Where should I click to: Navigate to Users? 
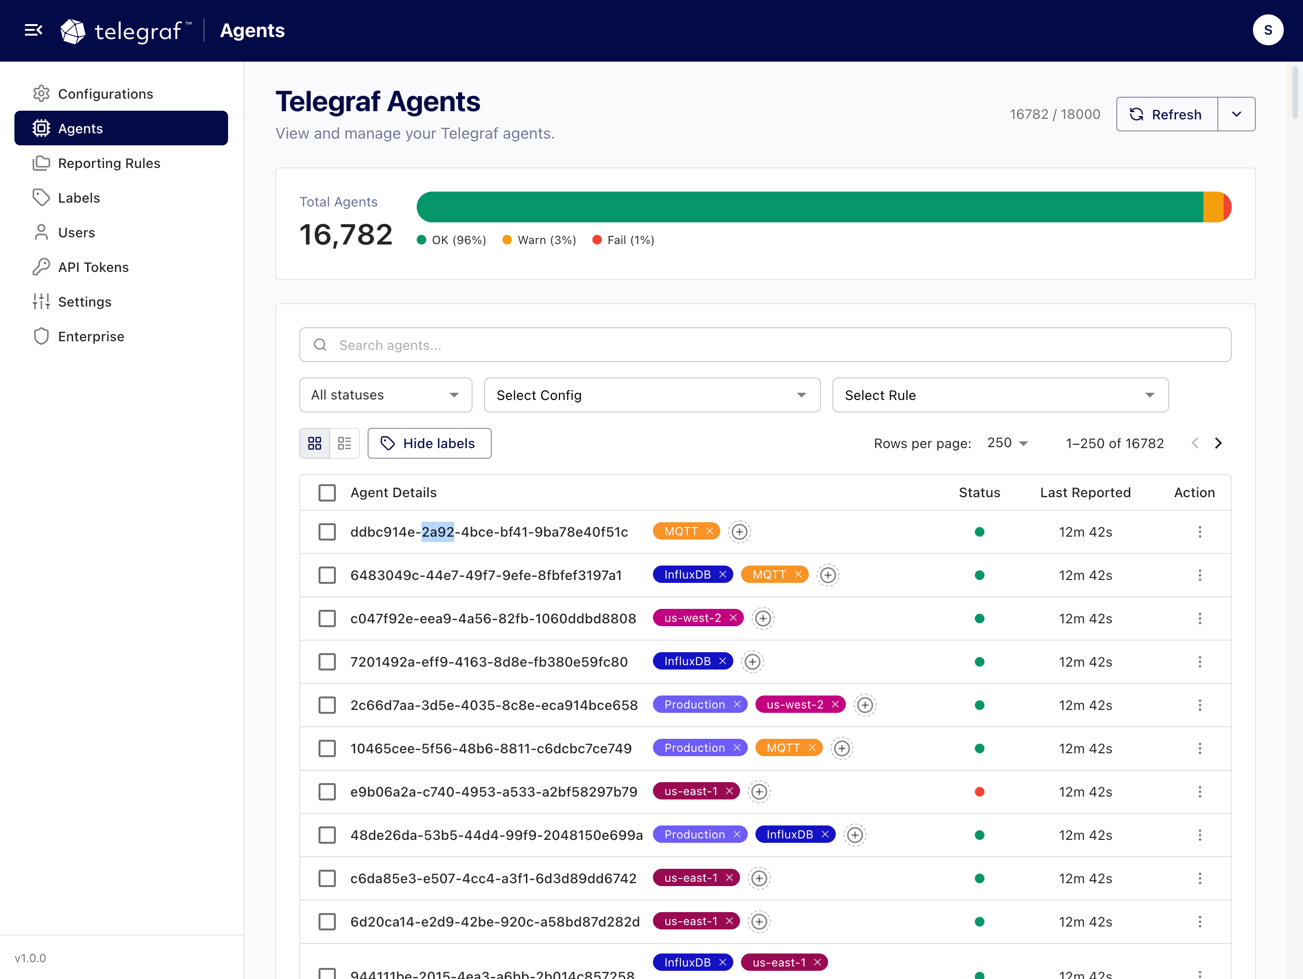(121, 232)
